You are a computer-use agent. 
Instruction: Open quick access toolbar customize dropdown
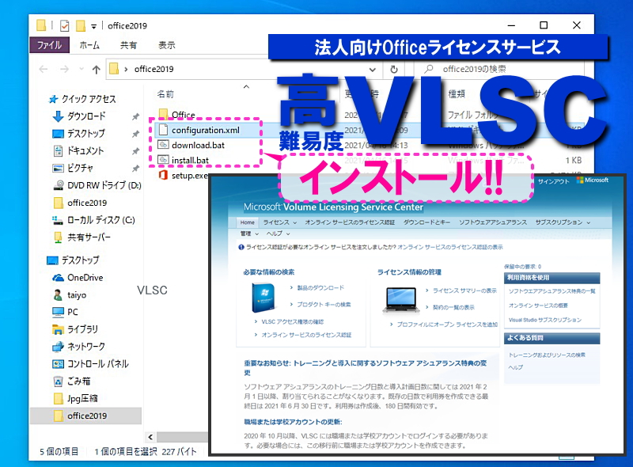(x=93, y=27)
